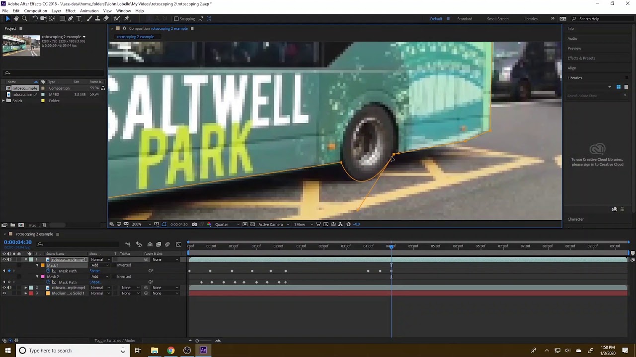The height and width of the screenshot is (357, 636).
Task: Enable the Snapping checkbox
Action: [x=176, y=19]
